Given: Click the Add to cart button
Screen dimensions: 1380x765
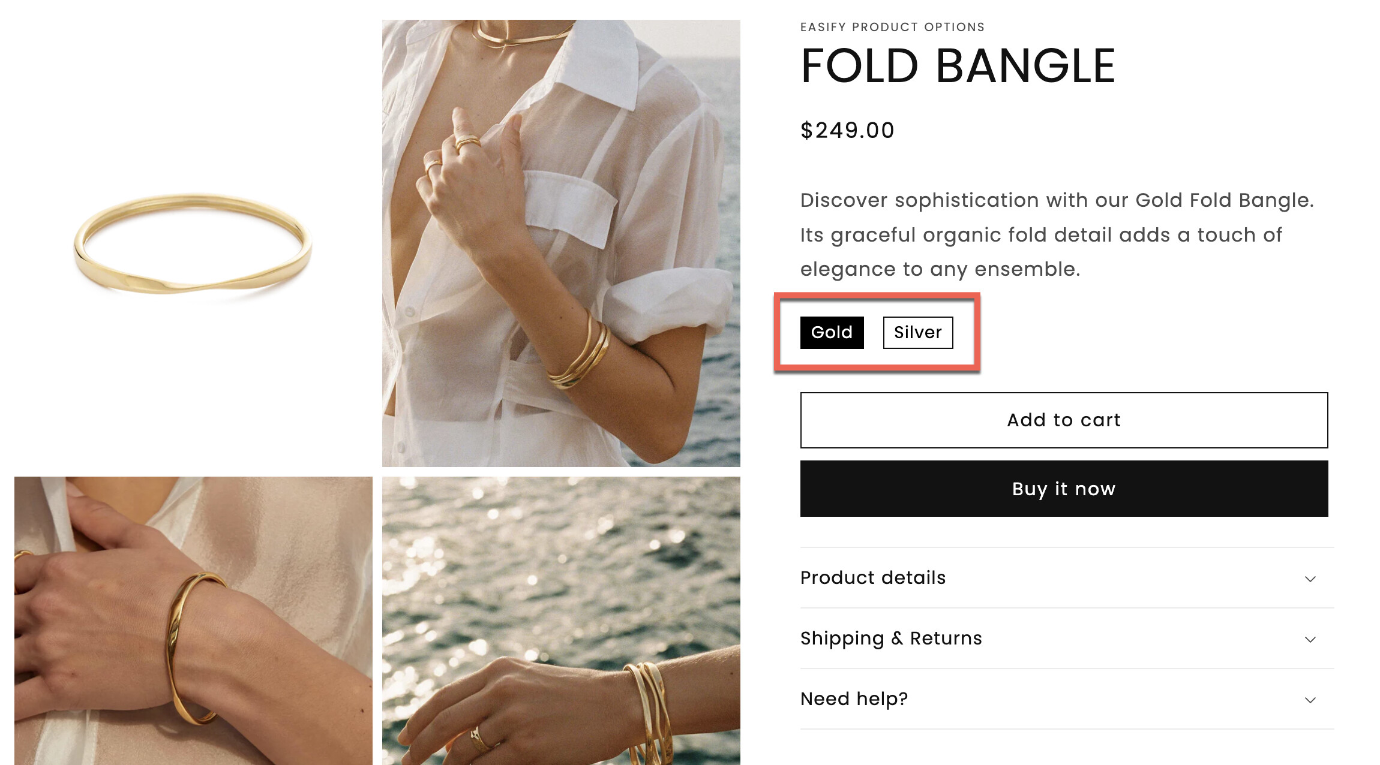Looking at the screenshot, I should 1064,420.
